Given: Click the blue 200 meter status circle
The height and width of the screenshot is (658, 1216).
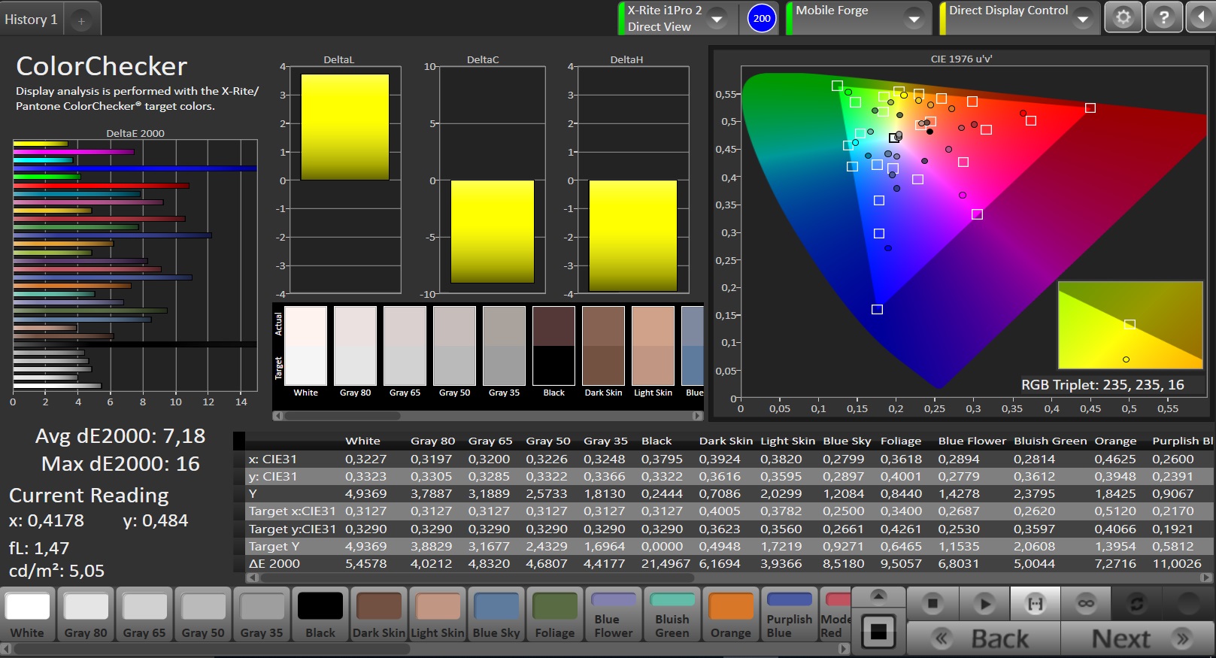Looking at the screenshot, I should click(762, 18).
